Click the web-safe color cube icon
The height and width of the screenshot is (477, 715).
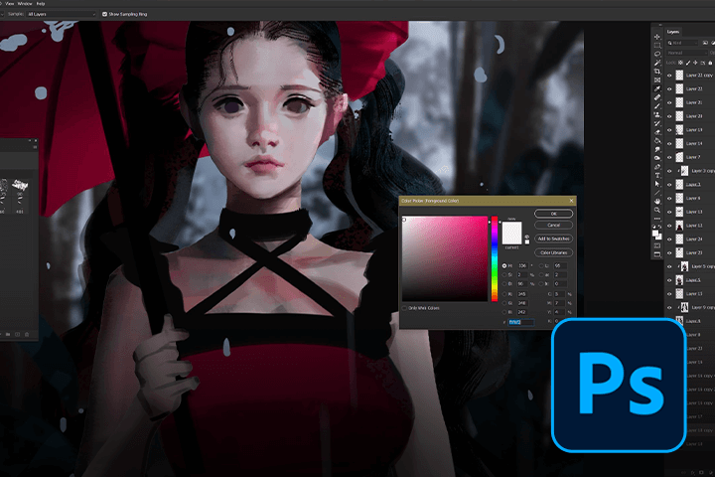[x=527, y=237]
